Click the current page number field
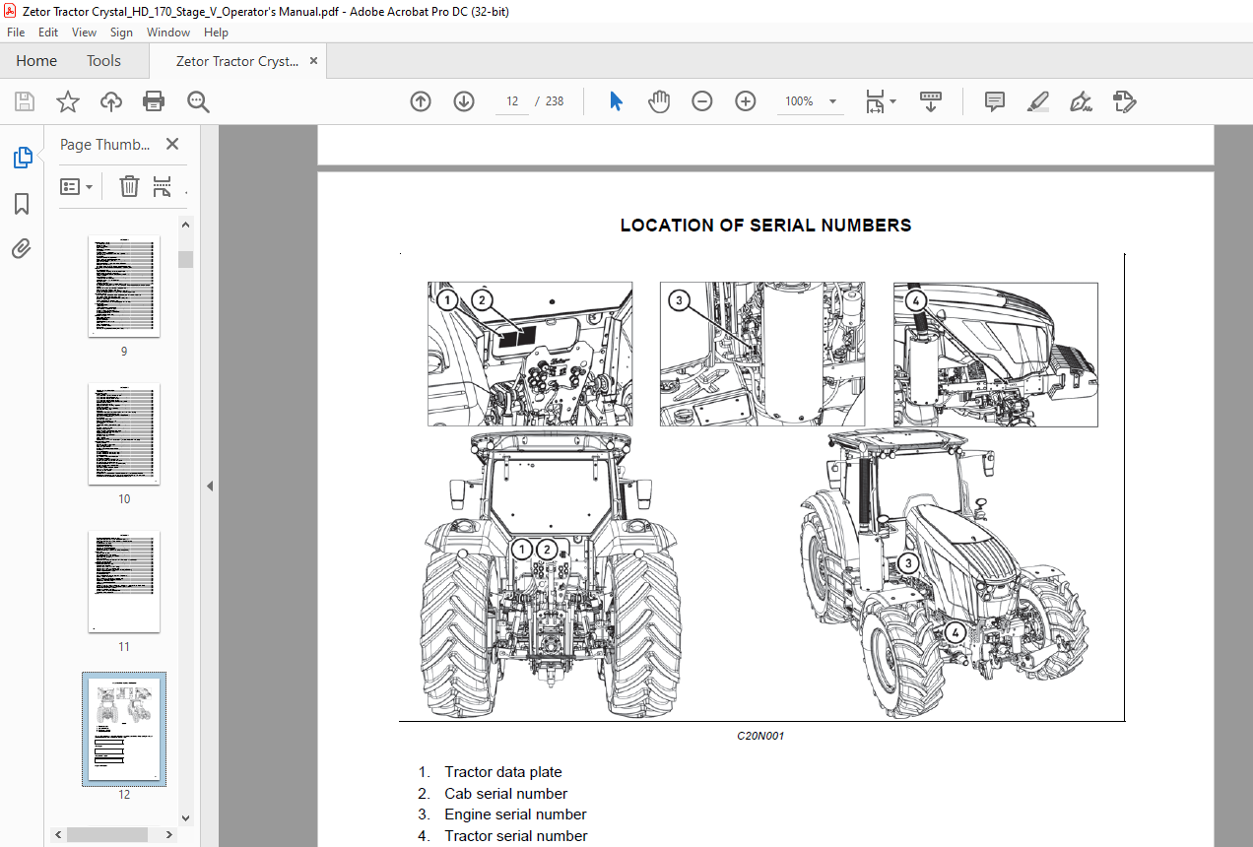This screenshot has width=1253, height=847. [x=512, y=101]
